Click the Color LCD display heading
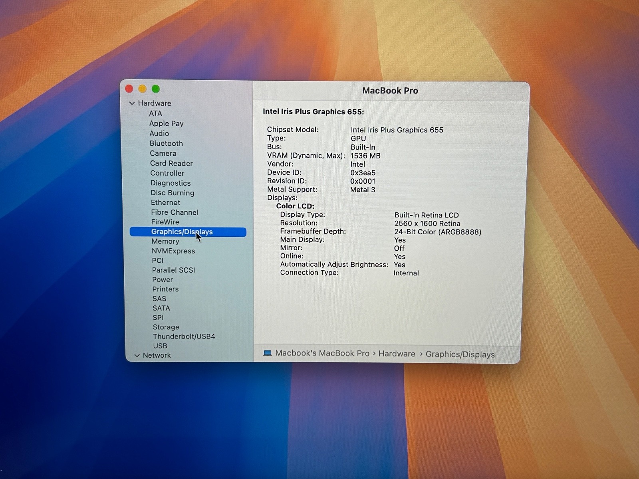 295,206
